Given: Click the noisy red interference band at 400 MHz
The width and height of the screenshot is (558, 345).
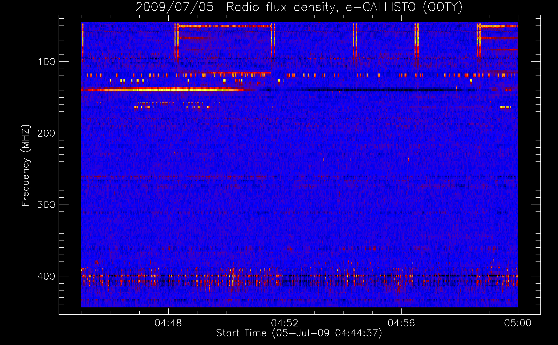Looking at the screenshot, I should coord(299,276).
